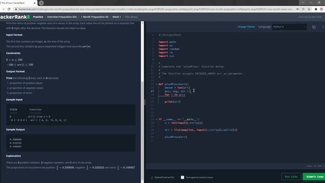The height and width of the screenshot is (183, 325).
Task: Click the translate icon in the address bar
Action: click(x=303, y=9)
